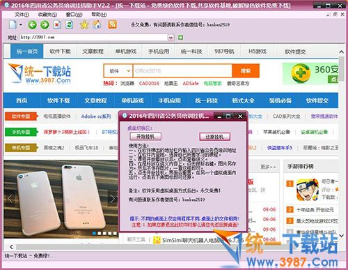This screenshot has width=348, height=270.
Task: Click the CAD2016 hot word link
Action: coord(149,83)
